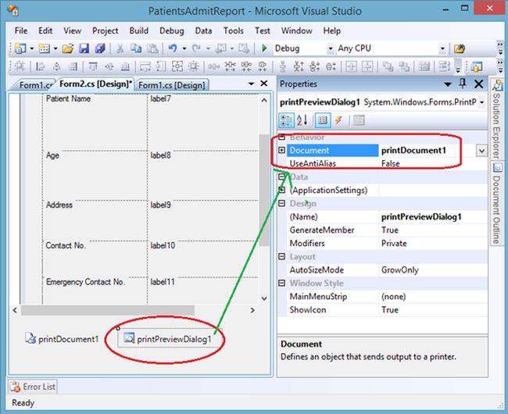Viewport: 508px width, 414px height.
Task: Open the printPreviewDialog1 object selector dropdown
Action: click(481, 102)
